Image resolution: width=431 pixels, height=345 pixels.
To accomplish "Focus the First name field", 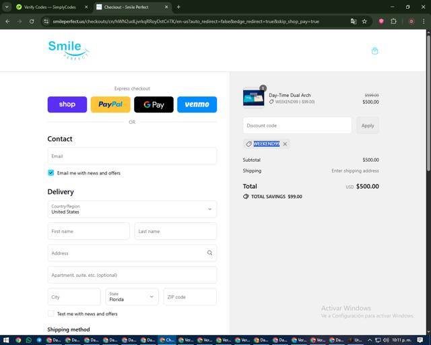I will tap(88, 231).
